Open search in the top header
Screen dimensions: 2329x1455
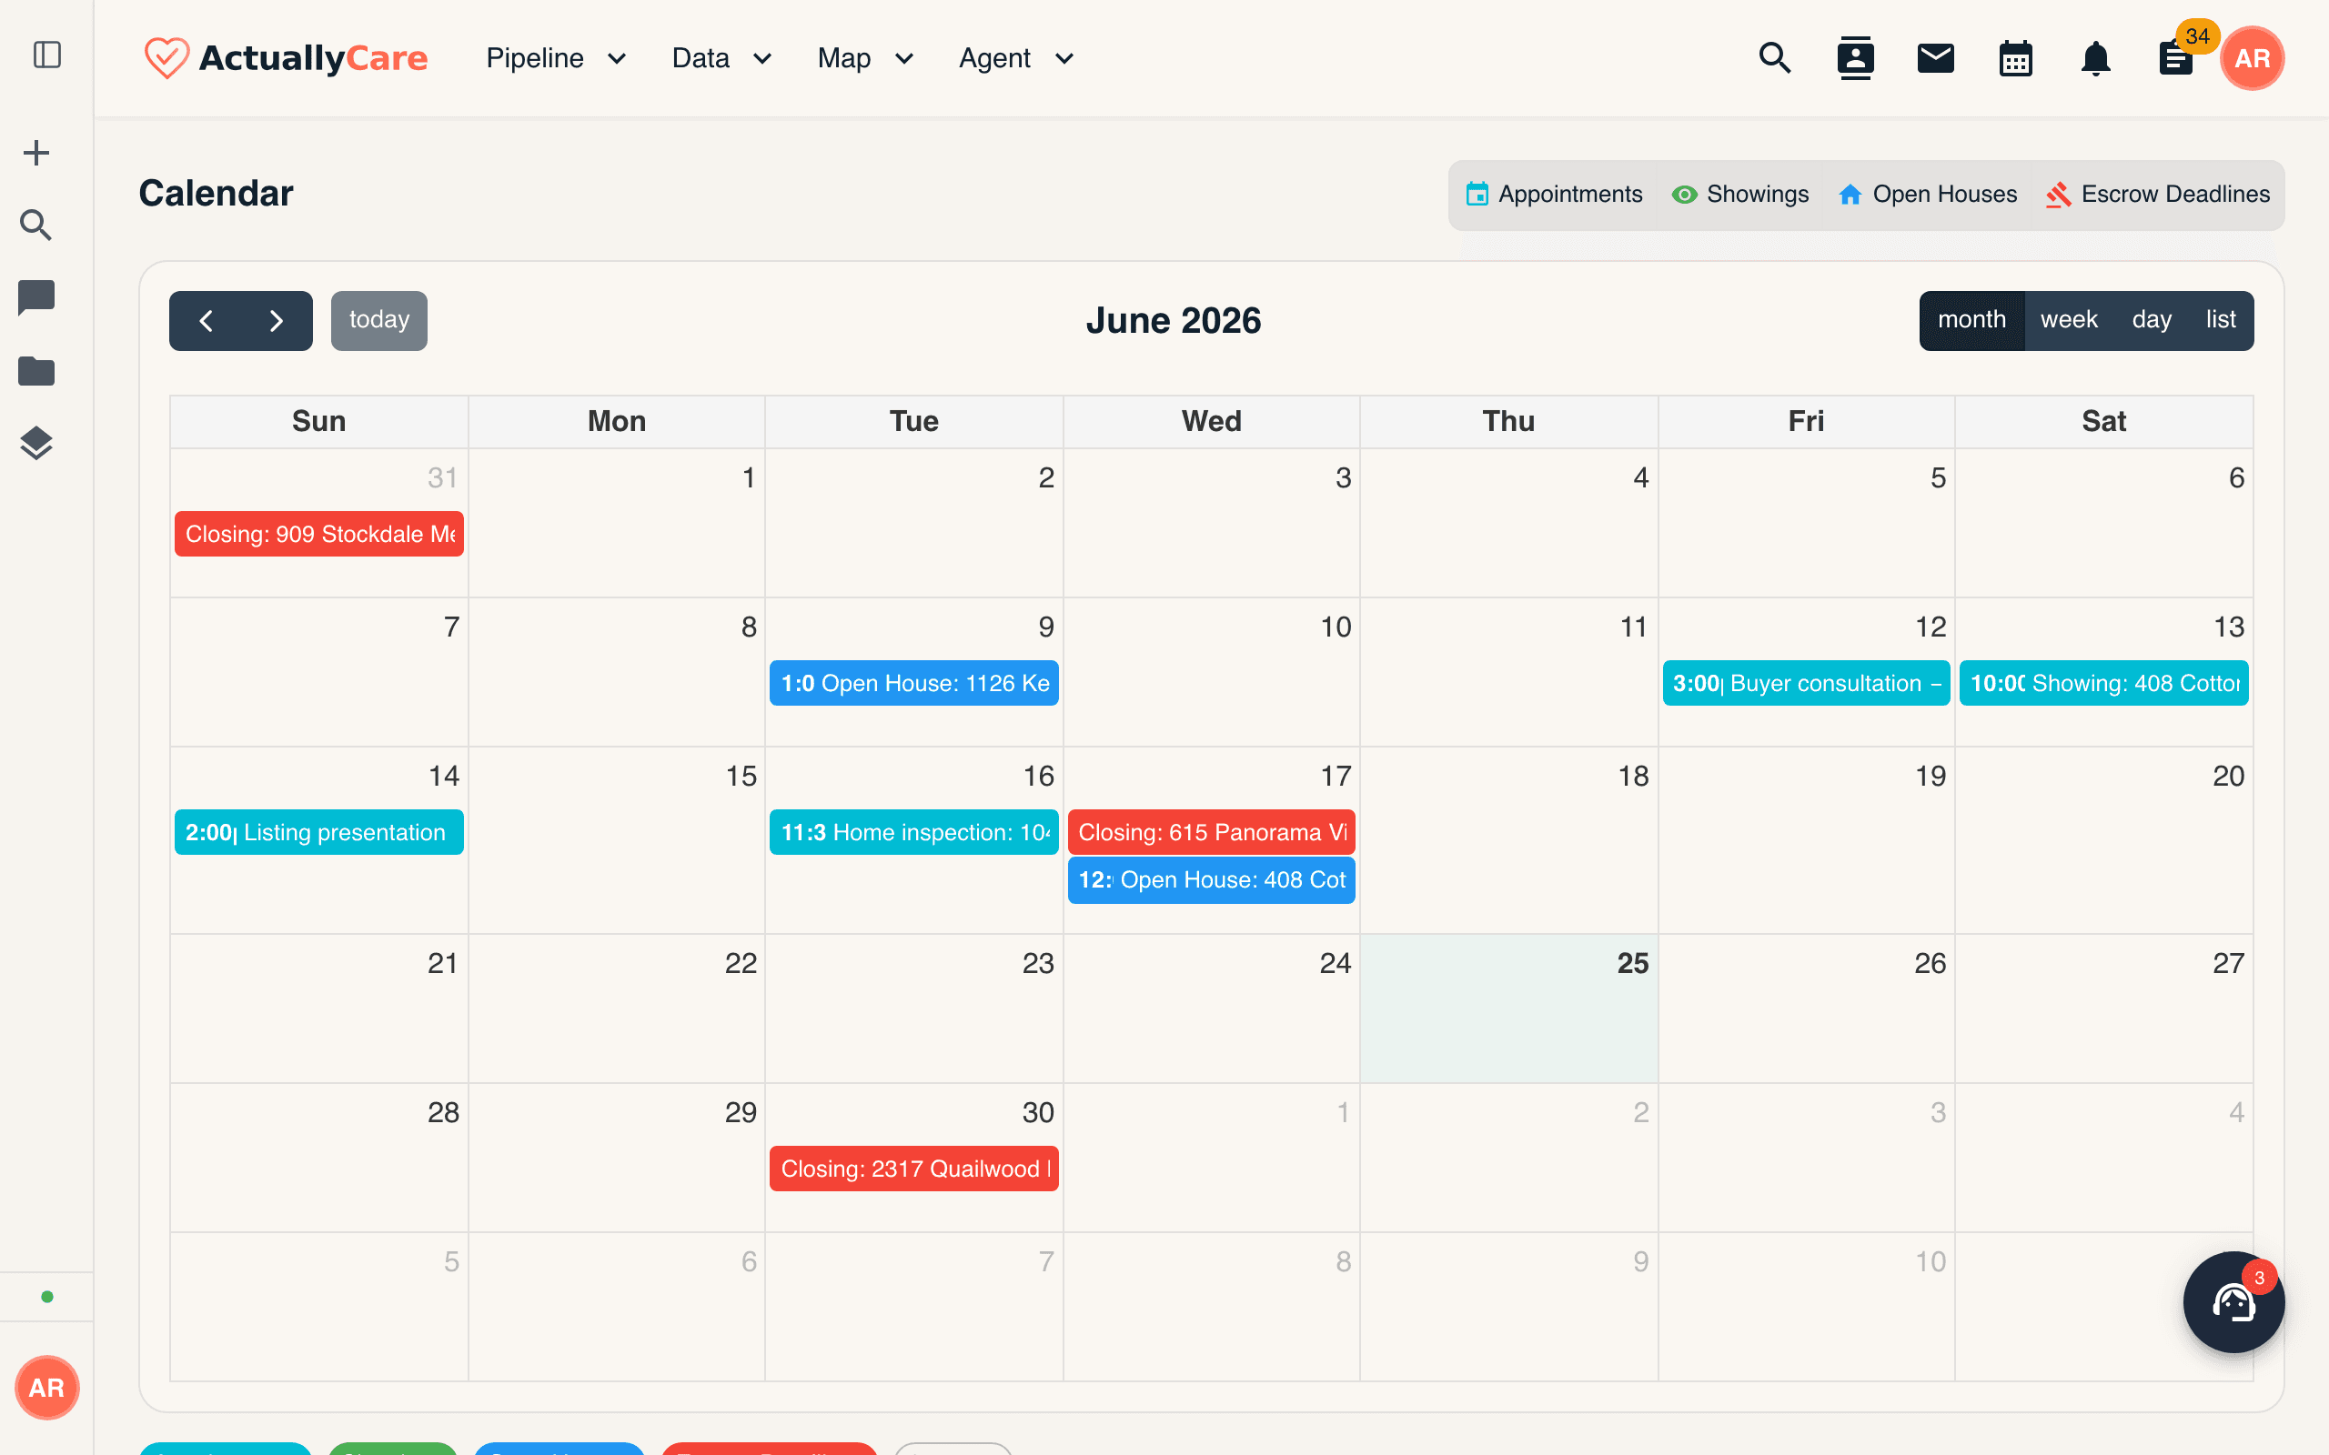pos(1775,57)
